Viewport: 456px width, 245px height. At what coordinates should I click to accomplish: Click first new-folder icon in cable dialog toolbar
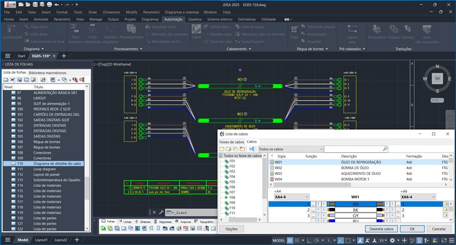point(223,149)
